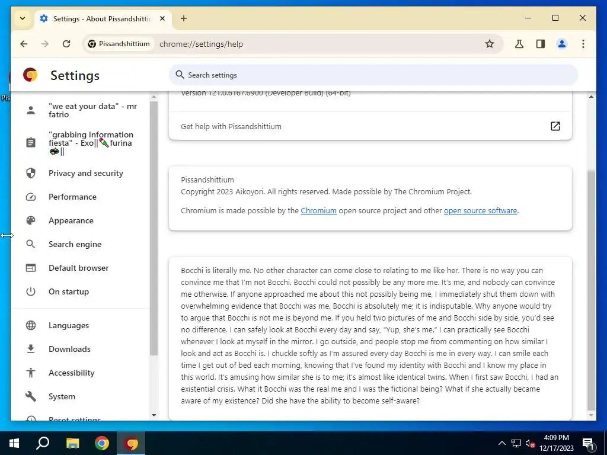The height and width of the screenshot is (455, 607).
Task: Open Get help external link icon
Action: pyautogui.click(x=555, y=126)
